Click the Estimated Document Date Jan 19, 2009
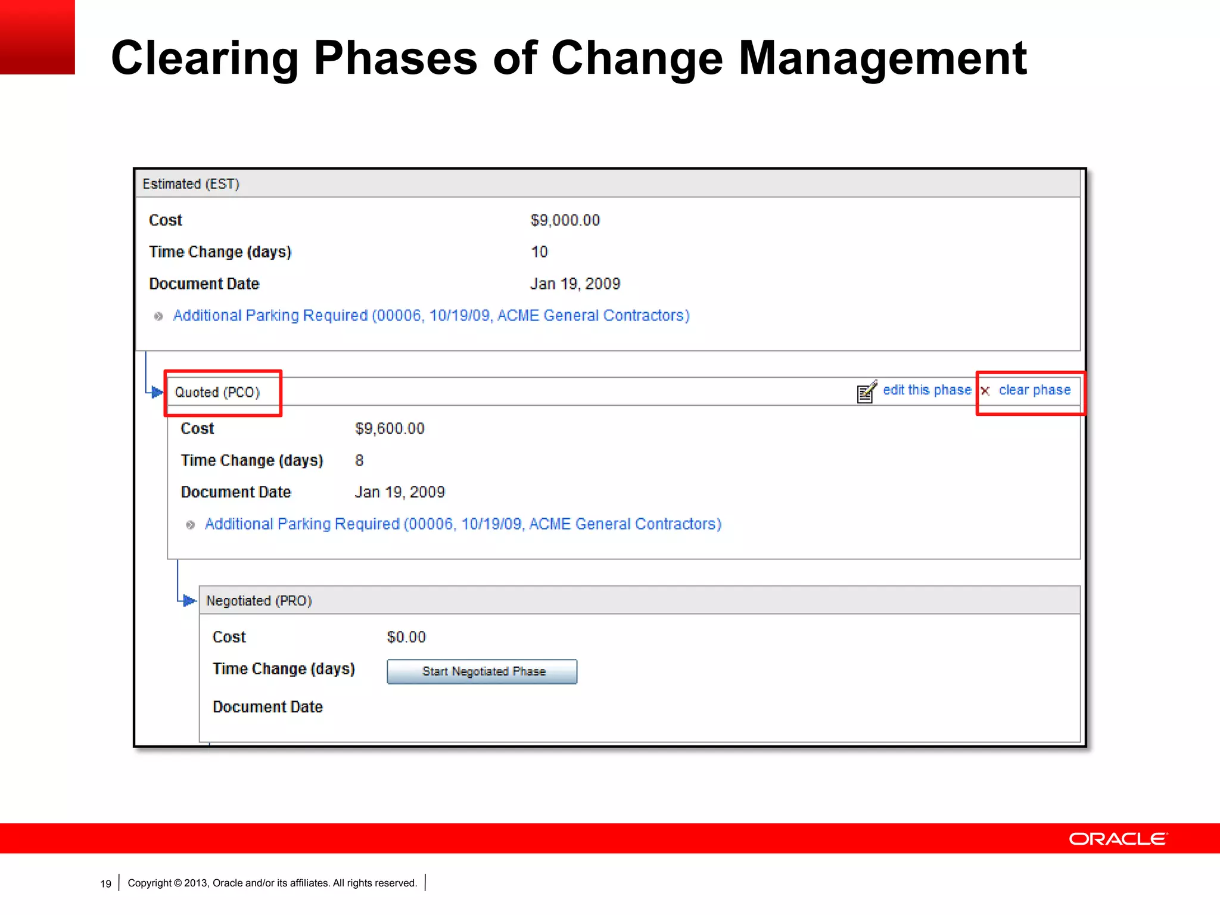 [575, 284]
